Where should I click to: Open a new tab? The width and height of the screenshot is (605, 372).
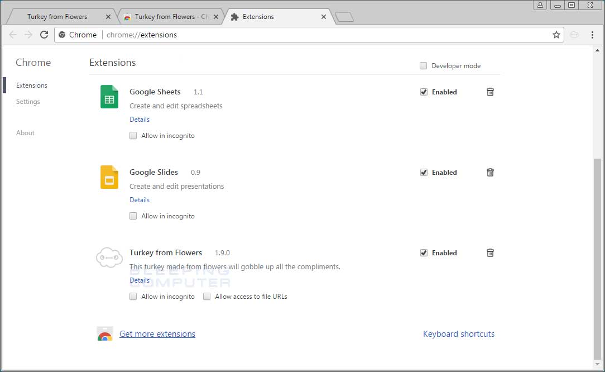coord(344,17)
